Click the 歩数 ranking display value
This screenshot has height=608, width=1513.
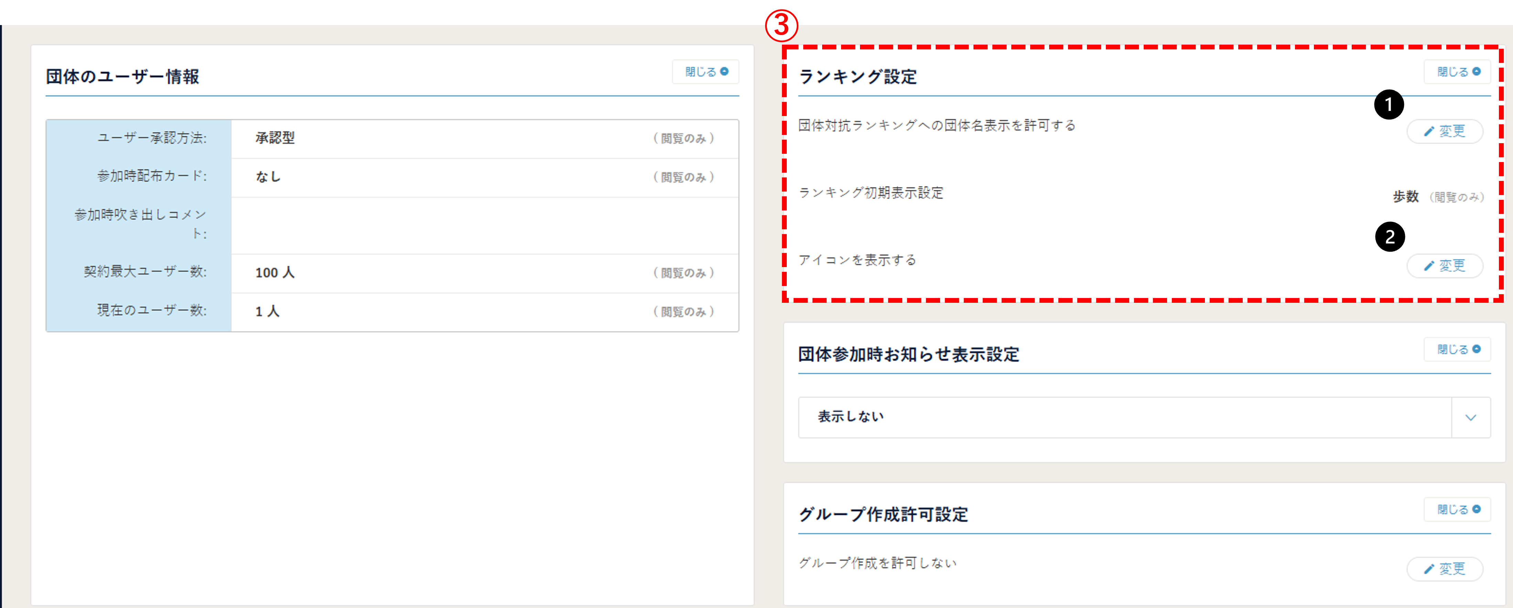pos(1405,197)
